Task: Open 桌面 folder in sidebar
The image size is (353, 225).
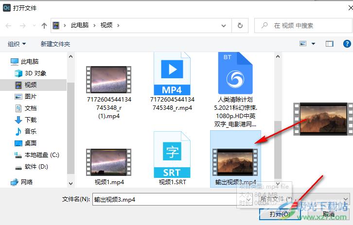Action: [25, 143]
